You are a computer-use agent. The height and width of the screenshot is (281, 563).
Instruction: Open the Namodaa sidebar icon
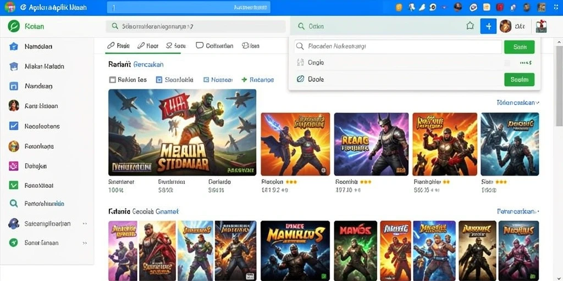point(14,46)
